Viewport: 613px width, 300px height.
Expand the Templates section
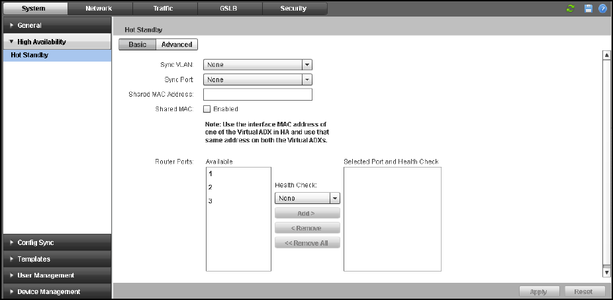pos(57,259)
